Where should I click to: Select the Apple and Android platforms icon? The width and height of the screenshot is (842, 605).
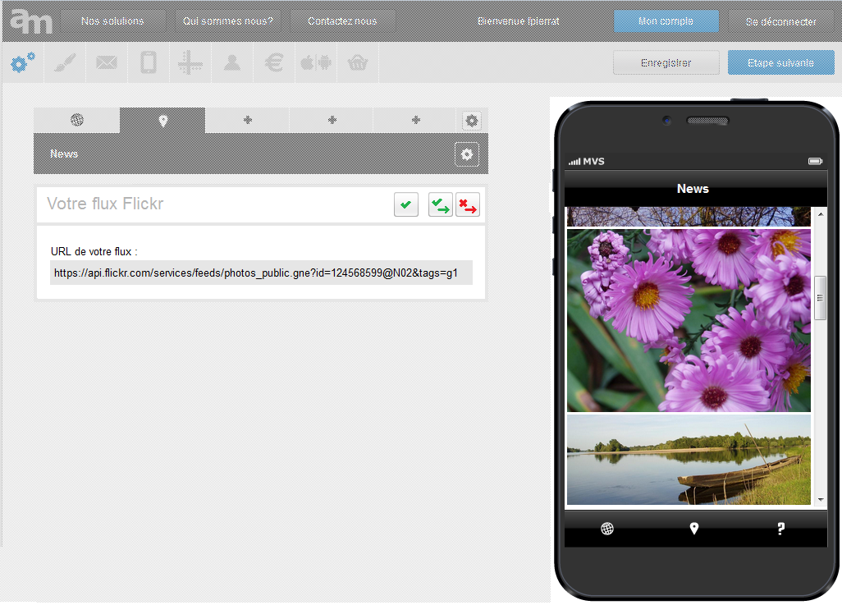pyautogui.click(x=316, y=63)
